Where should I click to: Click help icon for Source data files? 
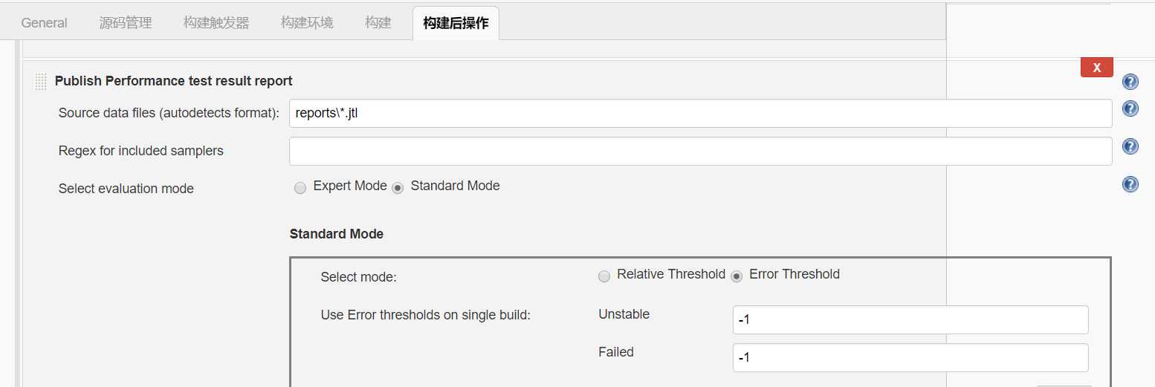click(1130, 109)
